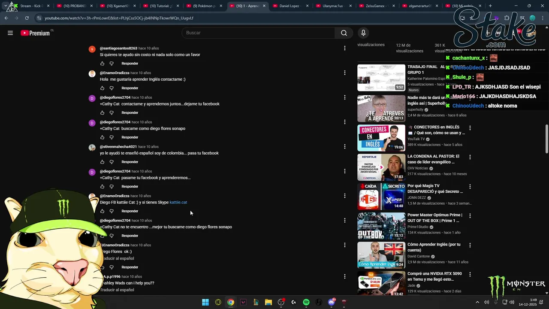Close the (10) Tutorial tab

click(x=178, y=6)
